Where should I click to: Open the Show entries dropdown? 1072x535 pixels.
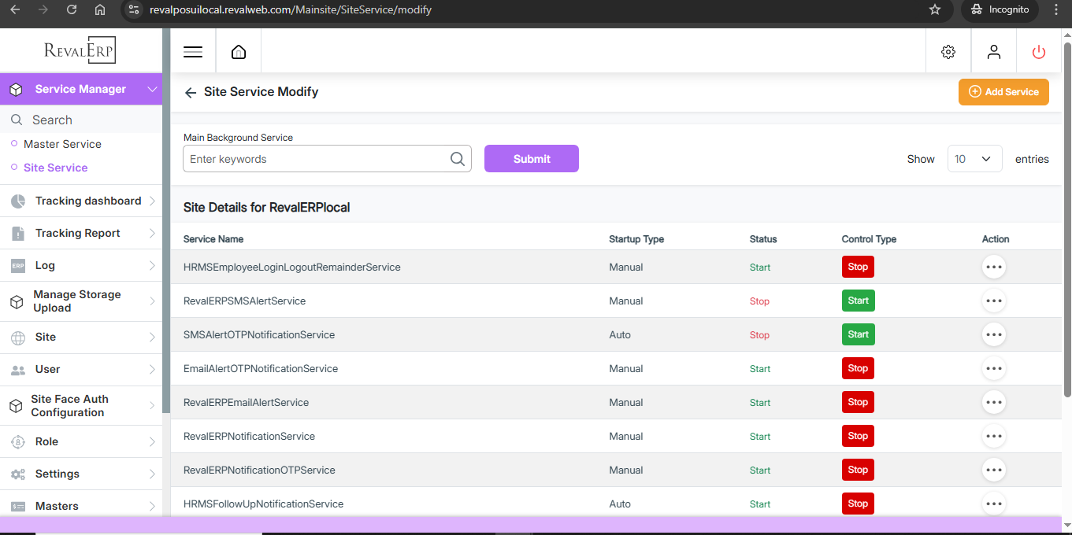(974, 159)
